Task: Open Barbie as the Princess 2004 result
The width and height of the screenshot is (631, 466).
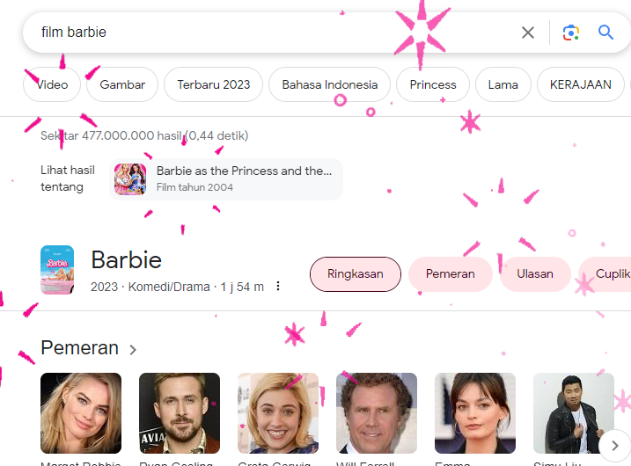Action: tap(226, 178)
